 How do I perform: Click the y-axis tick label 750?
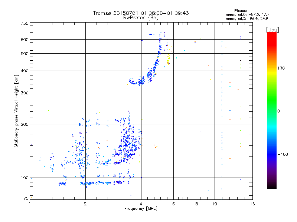point(25,23)
